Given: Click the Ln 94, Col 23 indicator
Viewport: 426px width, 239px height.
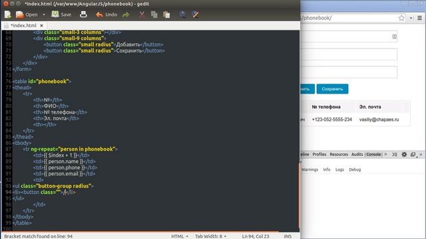Looking at the screenshot, I should (256, 236).
